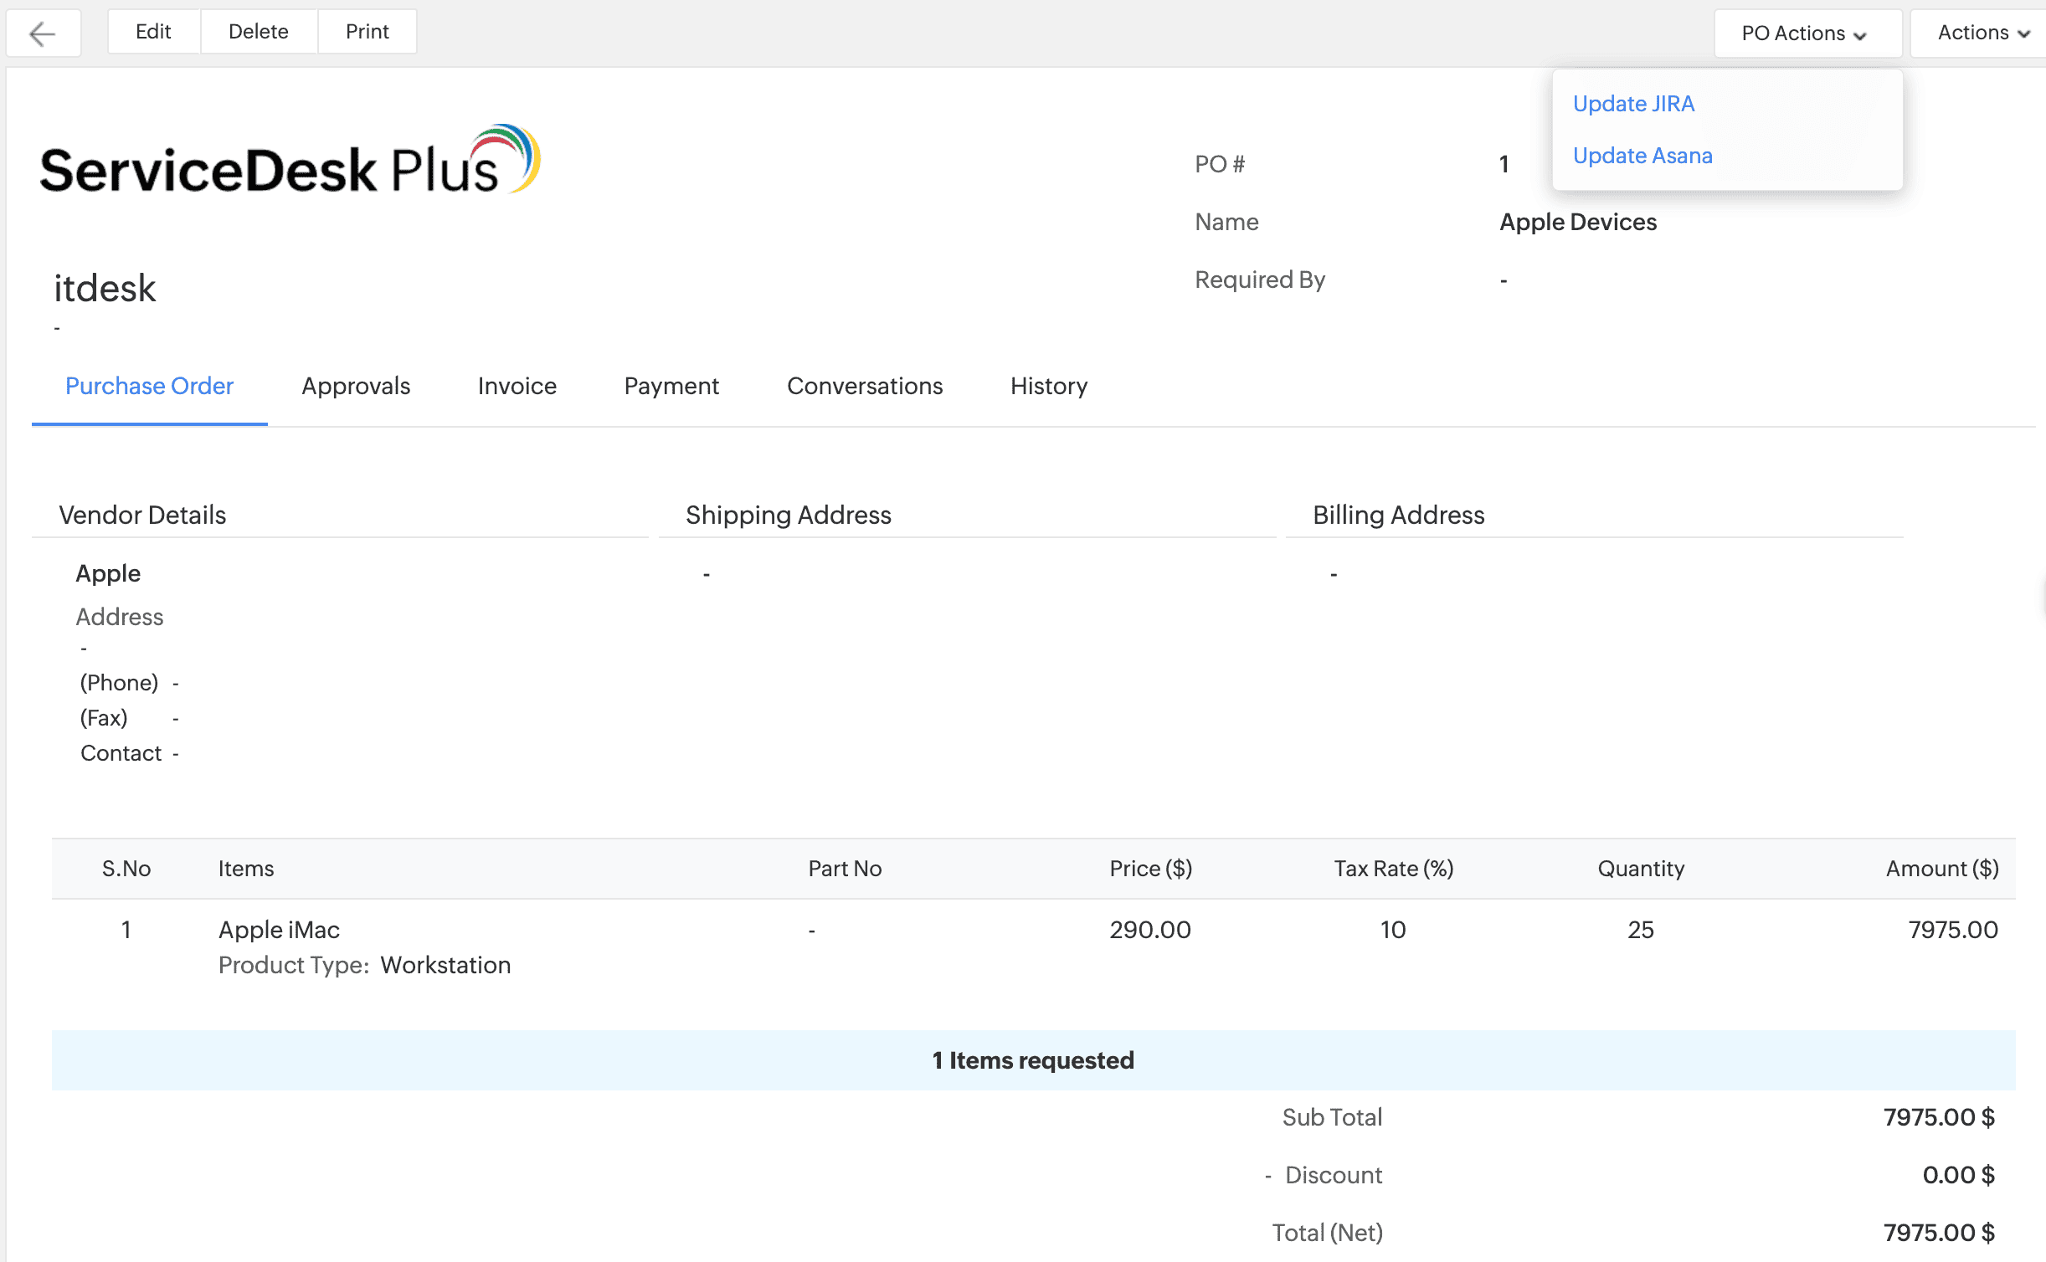Click the Amount ($) column header
The height and width of the screenshot is (1262, 2046).
(1941, 869)
